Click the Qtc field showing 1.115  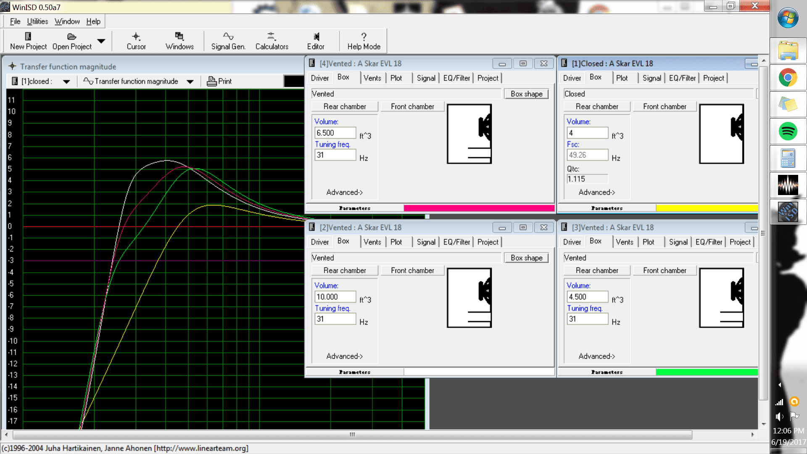[x=587, y=179]
